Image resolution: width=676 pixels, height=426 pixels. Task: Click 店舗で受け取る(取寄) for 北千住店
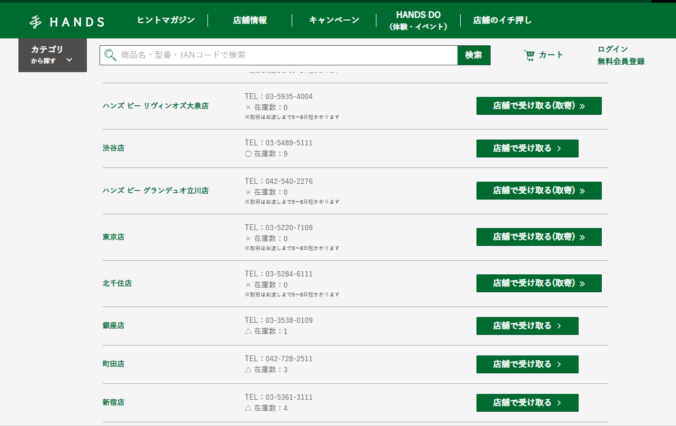pyautogui.click(x=539, y=283)
